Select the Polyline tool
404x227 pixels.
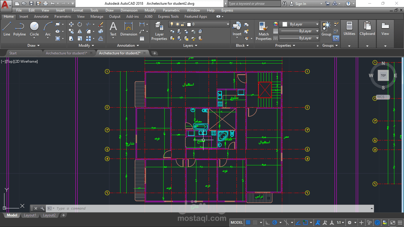20,29
